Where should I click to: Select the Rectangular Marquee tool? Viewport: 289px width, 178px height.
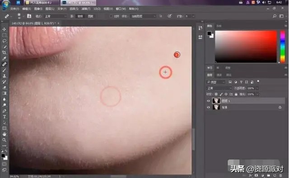coord(4,35)
